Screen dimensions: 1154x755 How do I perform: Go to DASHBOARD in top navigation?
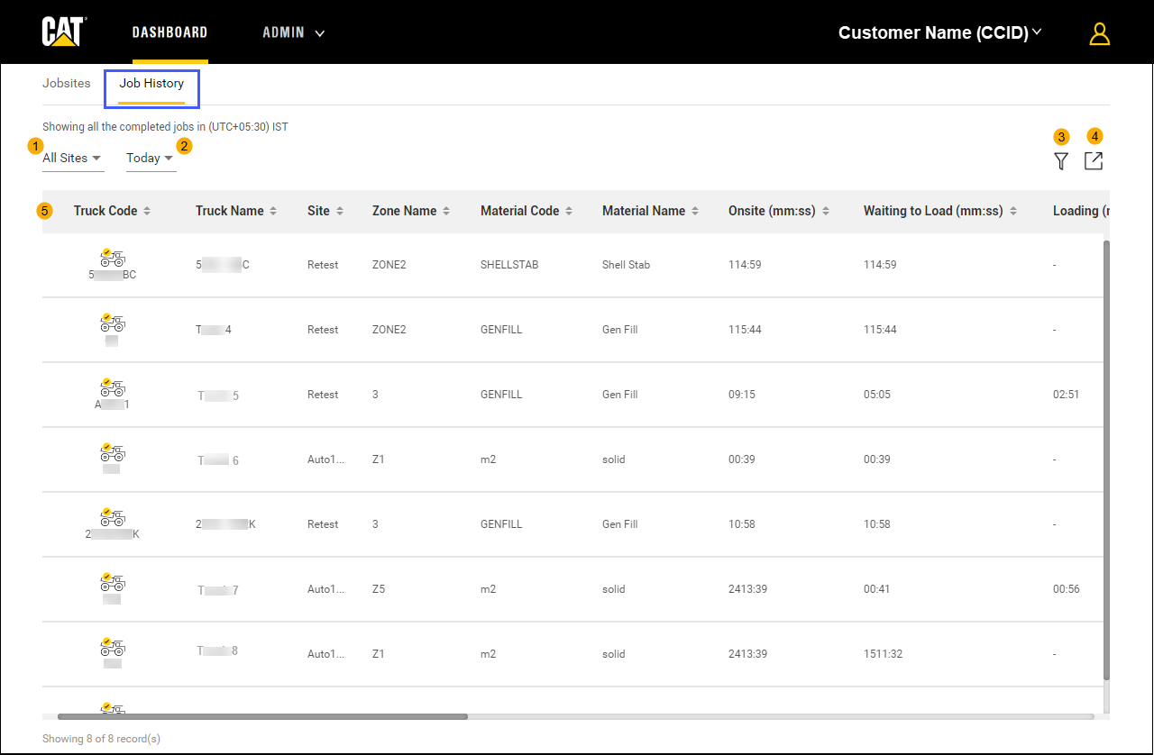click(169, 32)
